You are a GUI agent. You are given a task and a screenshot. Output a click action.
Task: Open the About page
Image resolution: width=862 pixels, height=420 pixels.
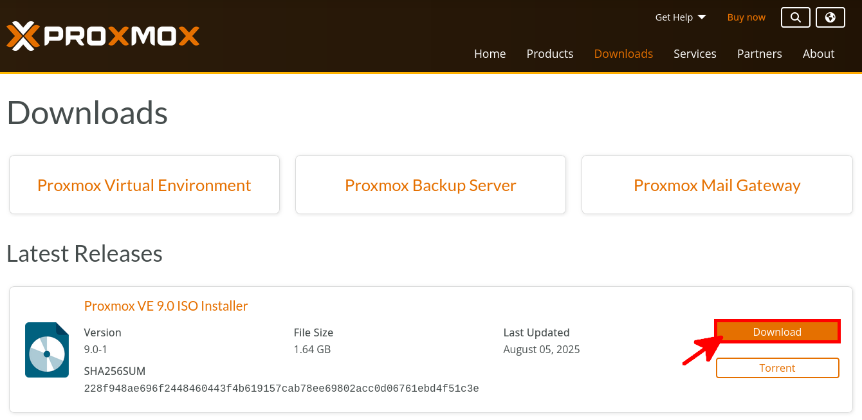(818, 54)
